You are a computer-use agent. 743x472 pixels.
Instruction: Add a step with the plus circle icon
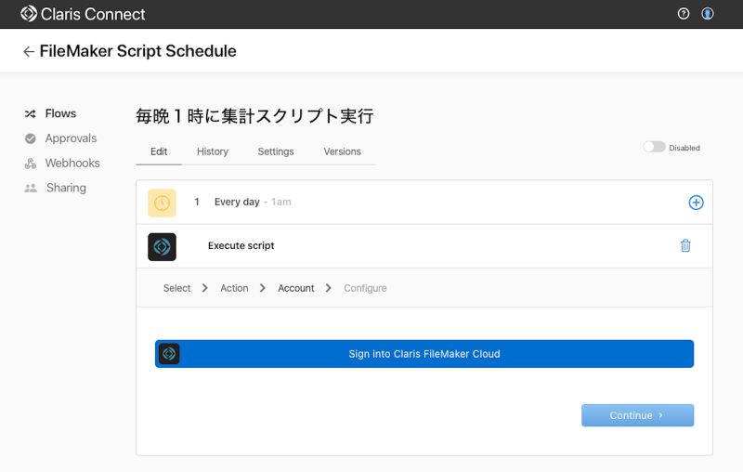click(x=696, y=203)
